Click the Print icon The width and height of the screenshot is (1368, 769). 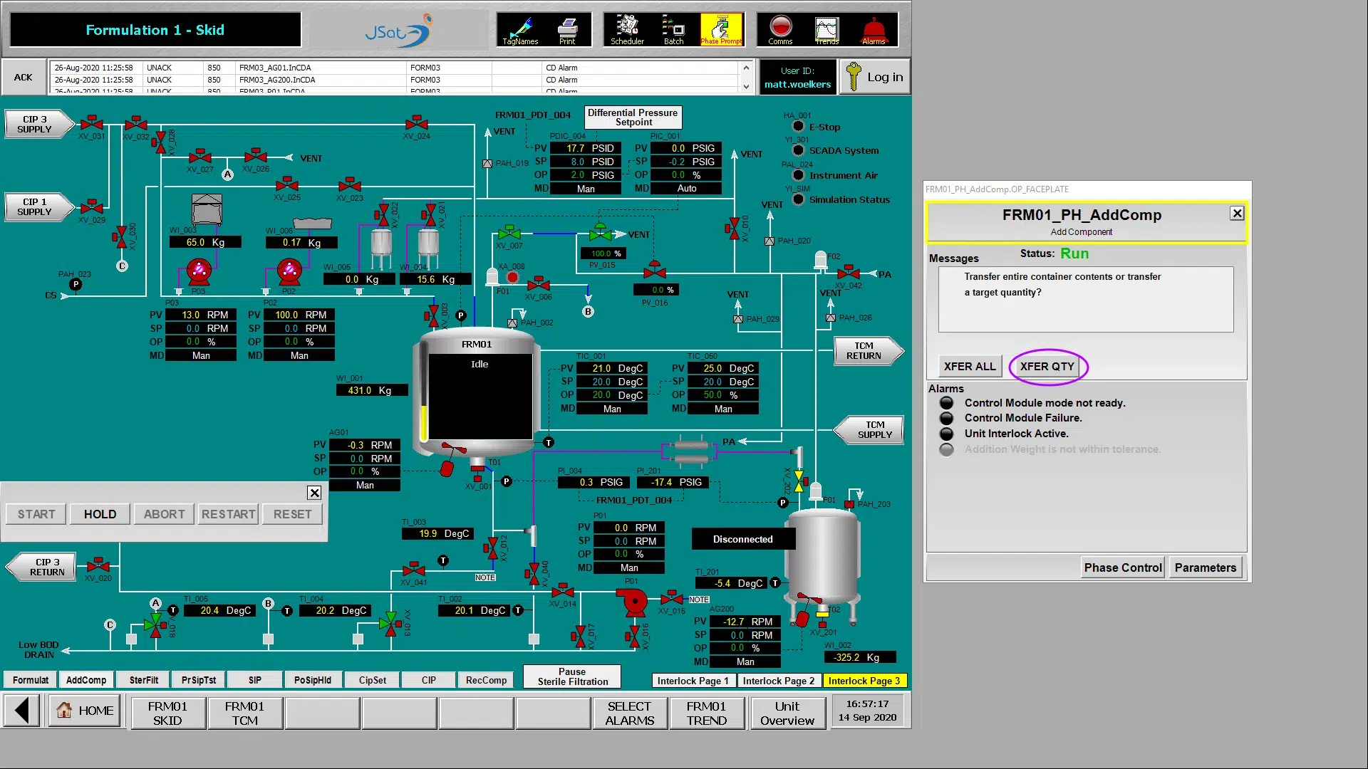pyautogui.click(x=567, y=30)
